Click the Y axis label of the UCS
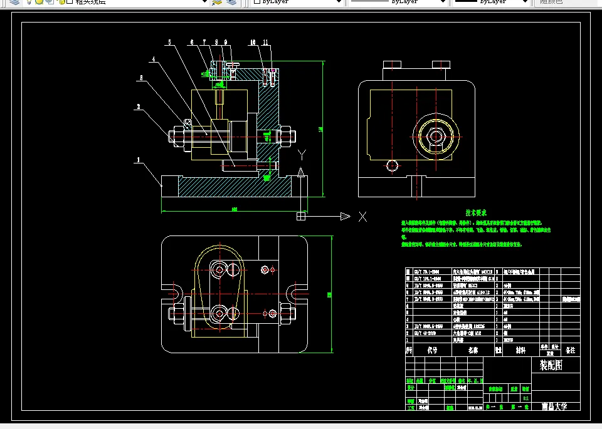This screenshot has height=429, width=602. pyautogui.click(x=302, y=155)
